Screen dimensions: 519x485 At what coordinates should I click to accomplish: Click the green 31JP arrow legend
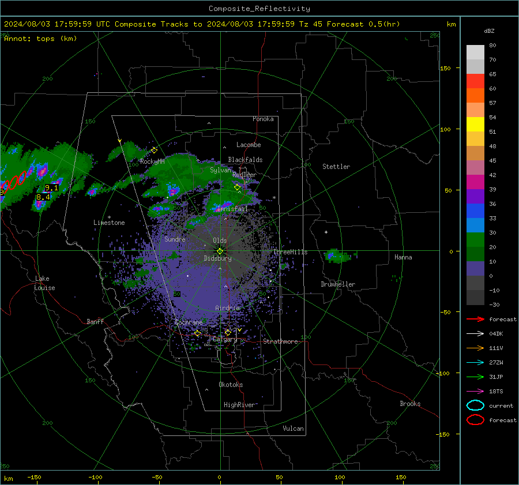475,377
